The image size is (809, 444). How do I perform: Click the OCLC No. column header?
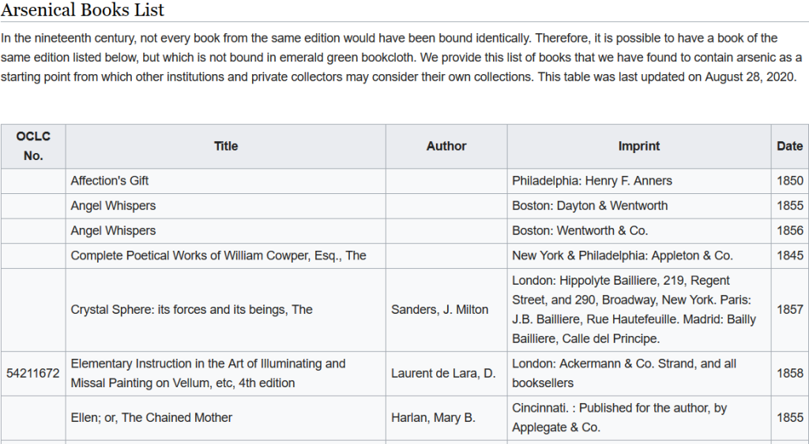(33, 146)
